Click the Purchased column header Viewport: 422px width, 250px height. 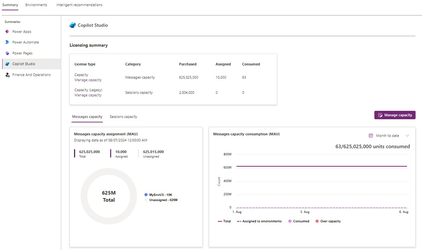tap(188, 64)
